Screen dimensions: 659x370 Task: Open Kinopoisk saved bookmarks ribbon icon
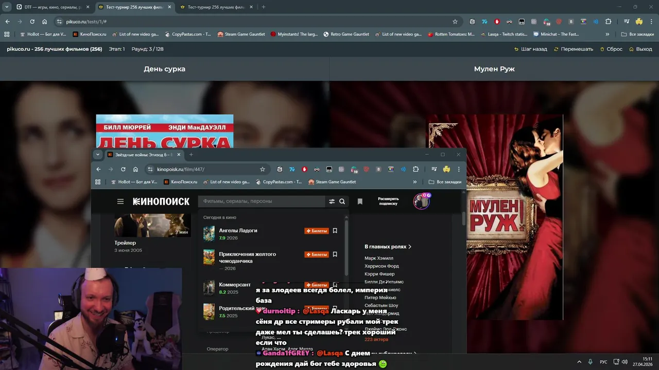pos(360,201)
